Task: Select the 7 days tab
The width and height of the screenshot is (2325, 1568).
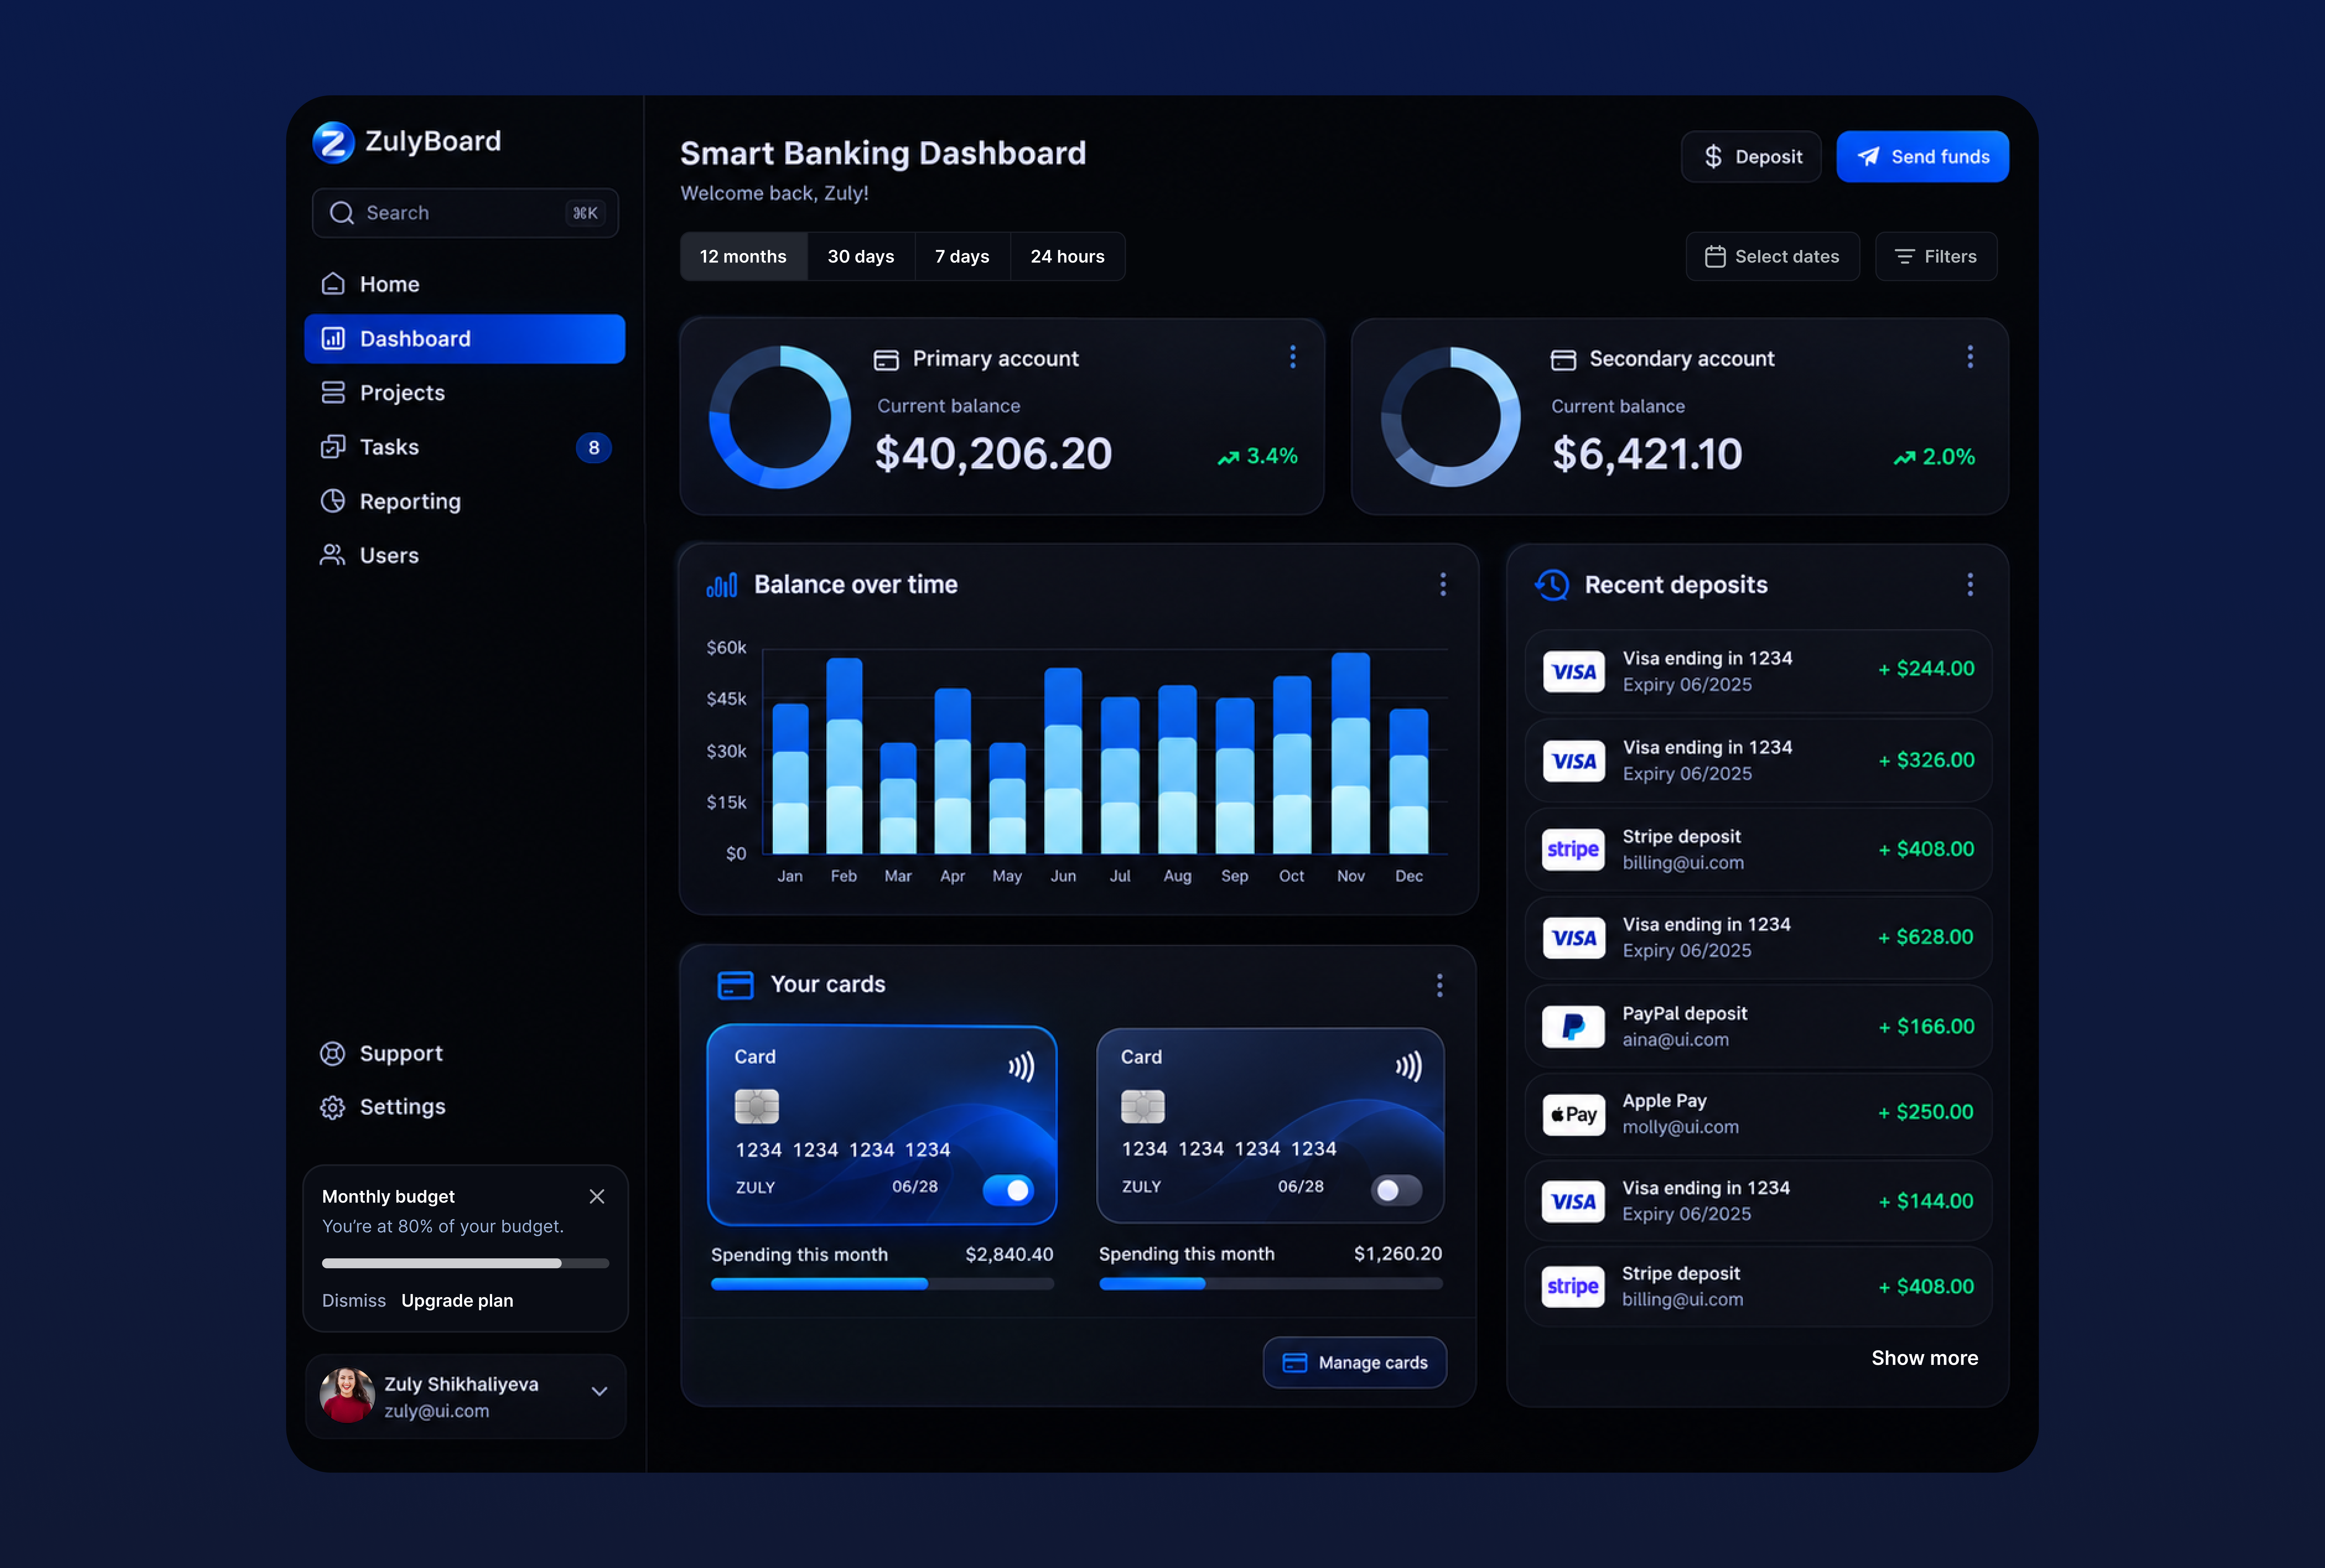Action: (x=962, y=257)
